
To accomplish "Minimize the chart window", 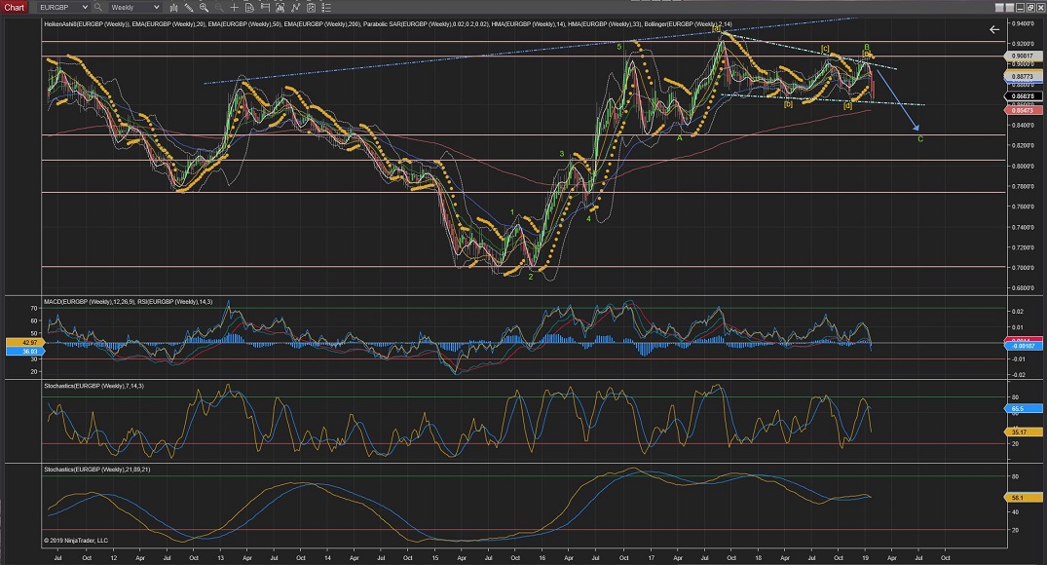I will [1019, 8].
